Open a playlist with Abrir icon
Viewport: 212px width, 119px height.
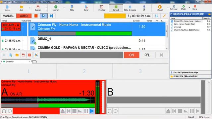click(21, 8)
